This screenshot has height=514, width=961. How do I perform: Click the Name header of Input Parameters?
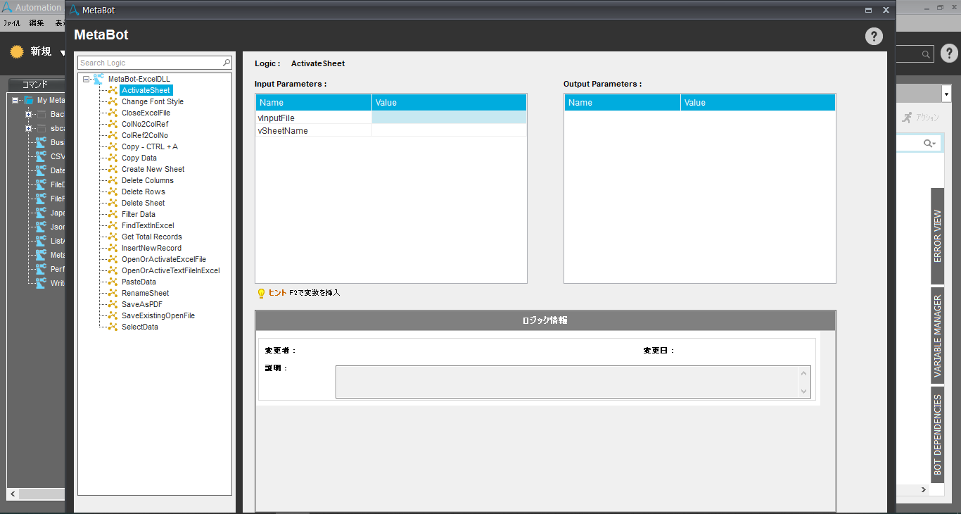click(x=314, y=103)
